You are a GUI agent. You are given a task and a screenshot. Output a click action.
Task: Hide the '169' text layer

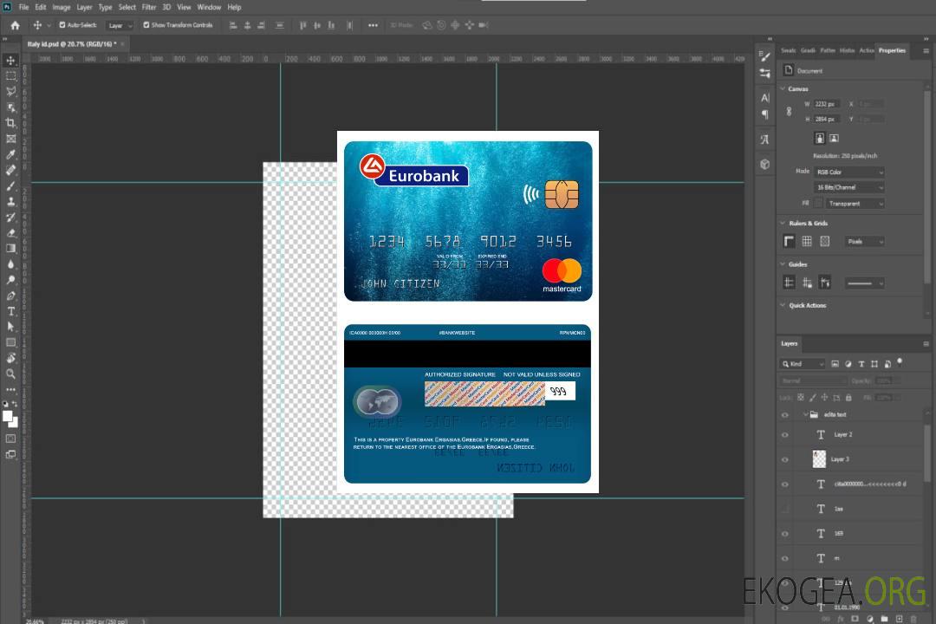(785, 534)
